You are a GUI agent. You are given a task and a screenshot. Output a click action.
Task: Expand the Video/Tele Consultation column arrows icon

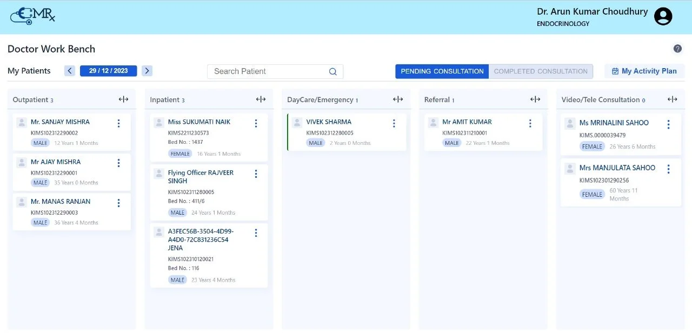pyautogui.click(x=673, y=99)
